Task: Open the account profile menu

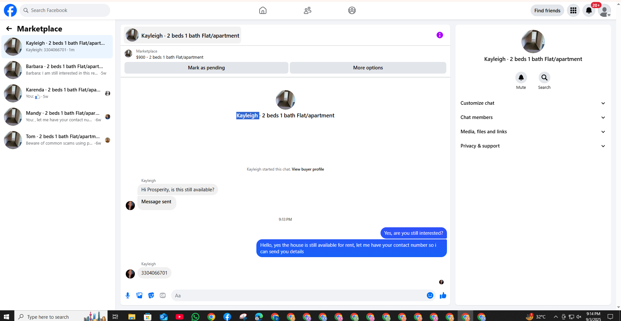Action: 604,10
